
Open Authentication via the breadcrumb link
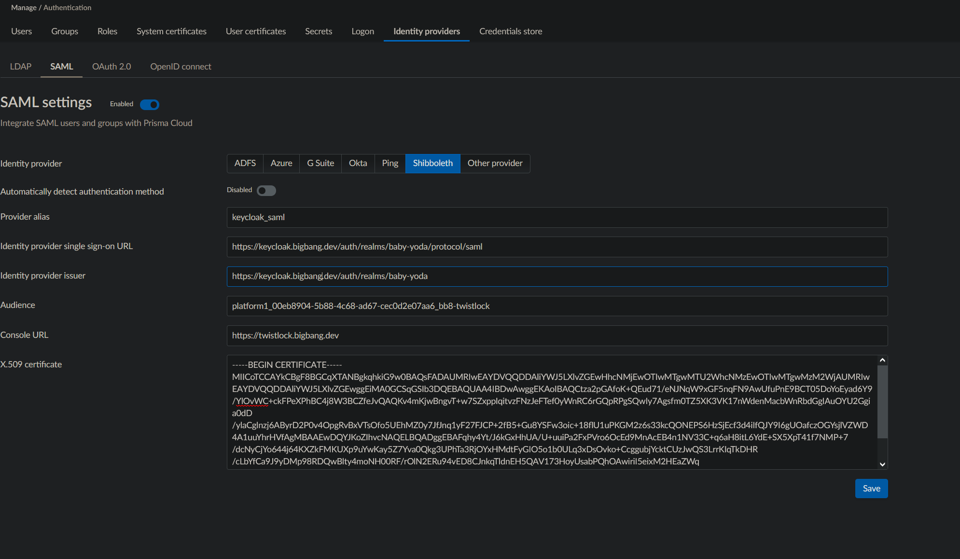click(67, 7)
